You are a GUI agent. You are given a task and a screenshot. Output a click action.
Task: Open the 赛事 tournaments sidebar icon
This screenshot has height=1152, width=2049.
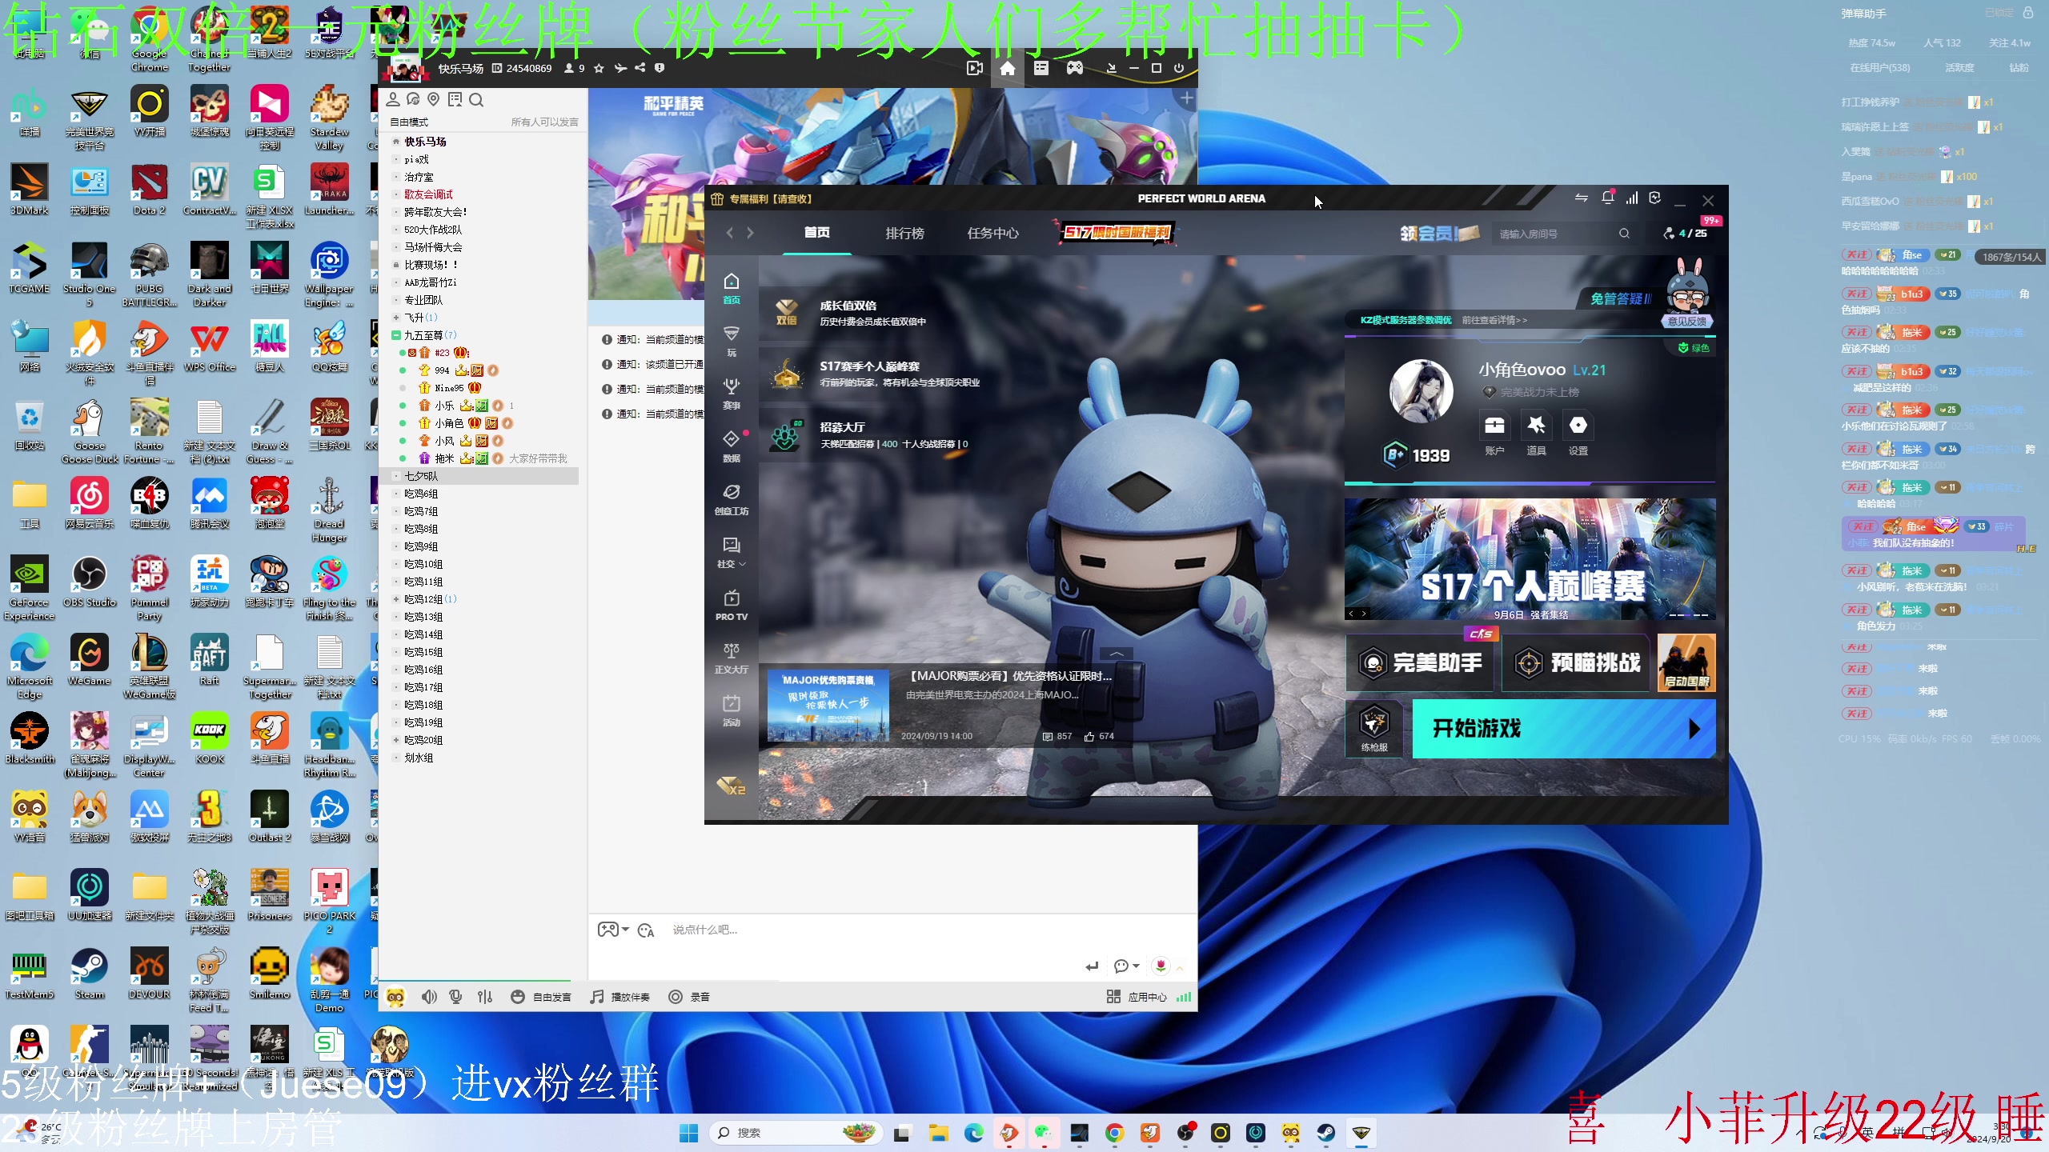(731, 393)
